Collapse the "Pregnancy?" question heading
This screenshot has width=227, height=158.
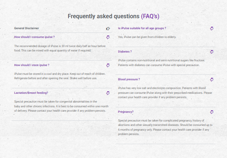[x=126, y=112]
